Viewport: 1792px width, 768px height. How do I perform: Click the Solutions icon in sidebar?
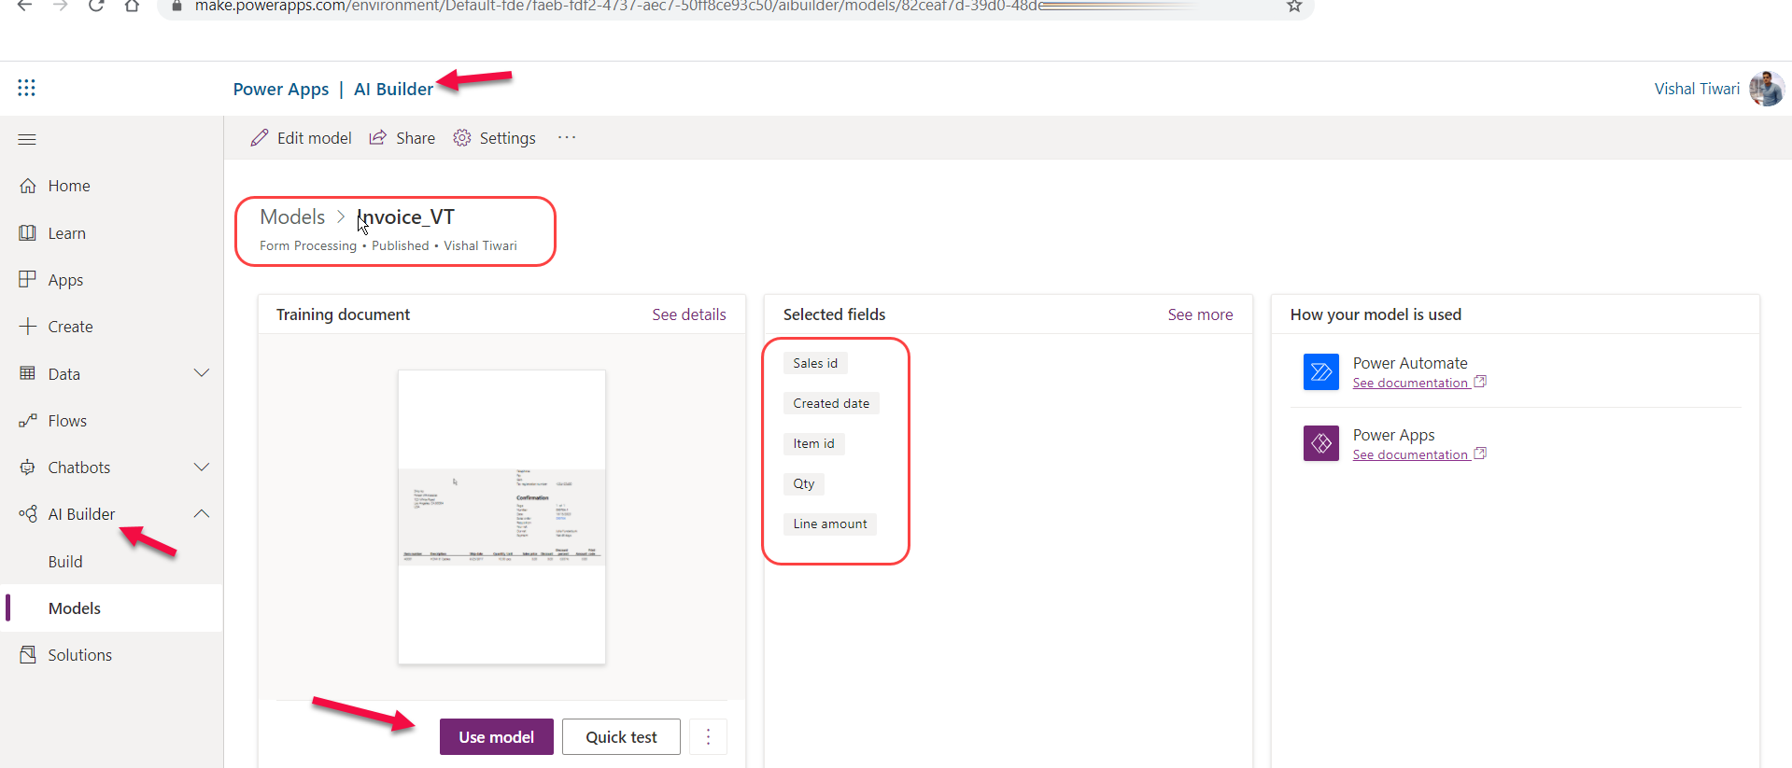(x=28, y=655)
